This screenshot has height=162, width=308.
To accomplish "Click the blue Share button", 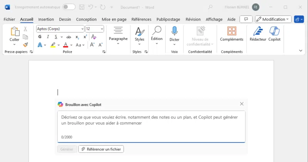I will [299, 19].
